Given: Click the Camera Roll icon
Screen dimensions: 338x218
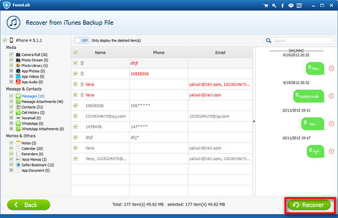Looking at the screenshot, I should [x=18, y=55].
